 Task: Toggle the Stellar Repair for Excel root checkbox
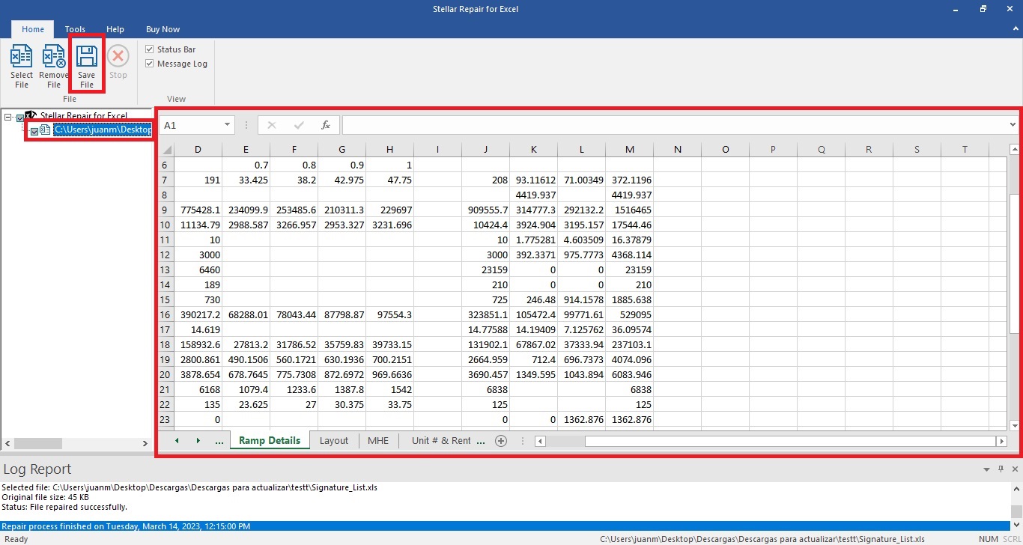coord(20,118)
